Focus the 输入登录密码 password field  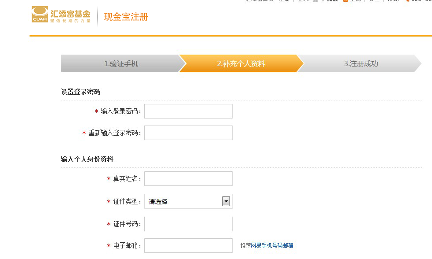(188, 111)
